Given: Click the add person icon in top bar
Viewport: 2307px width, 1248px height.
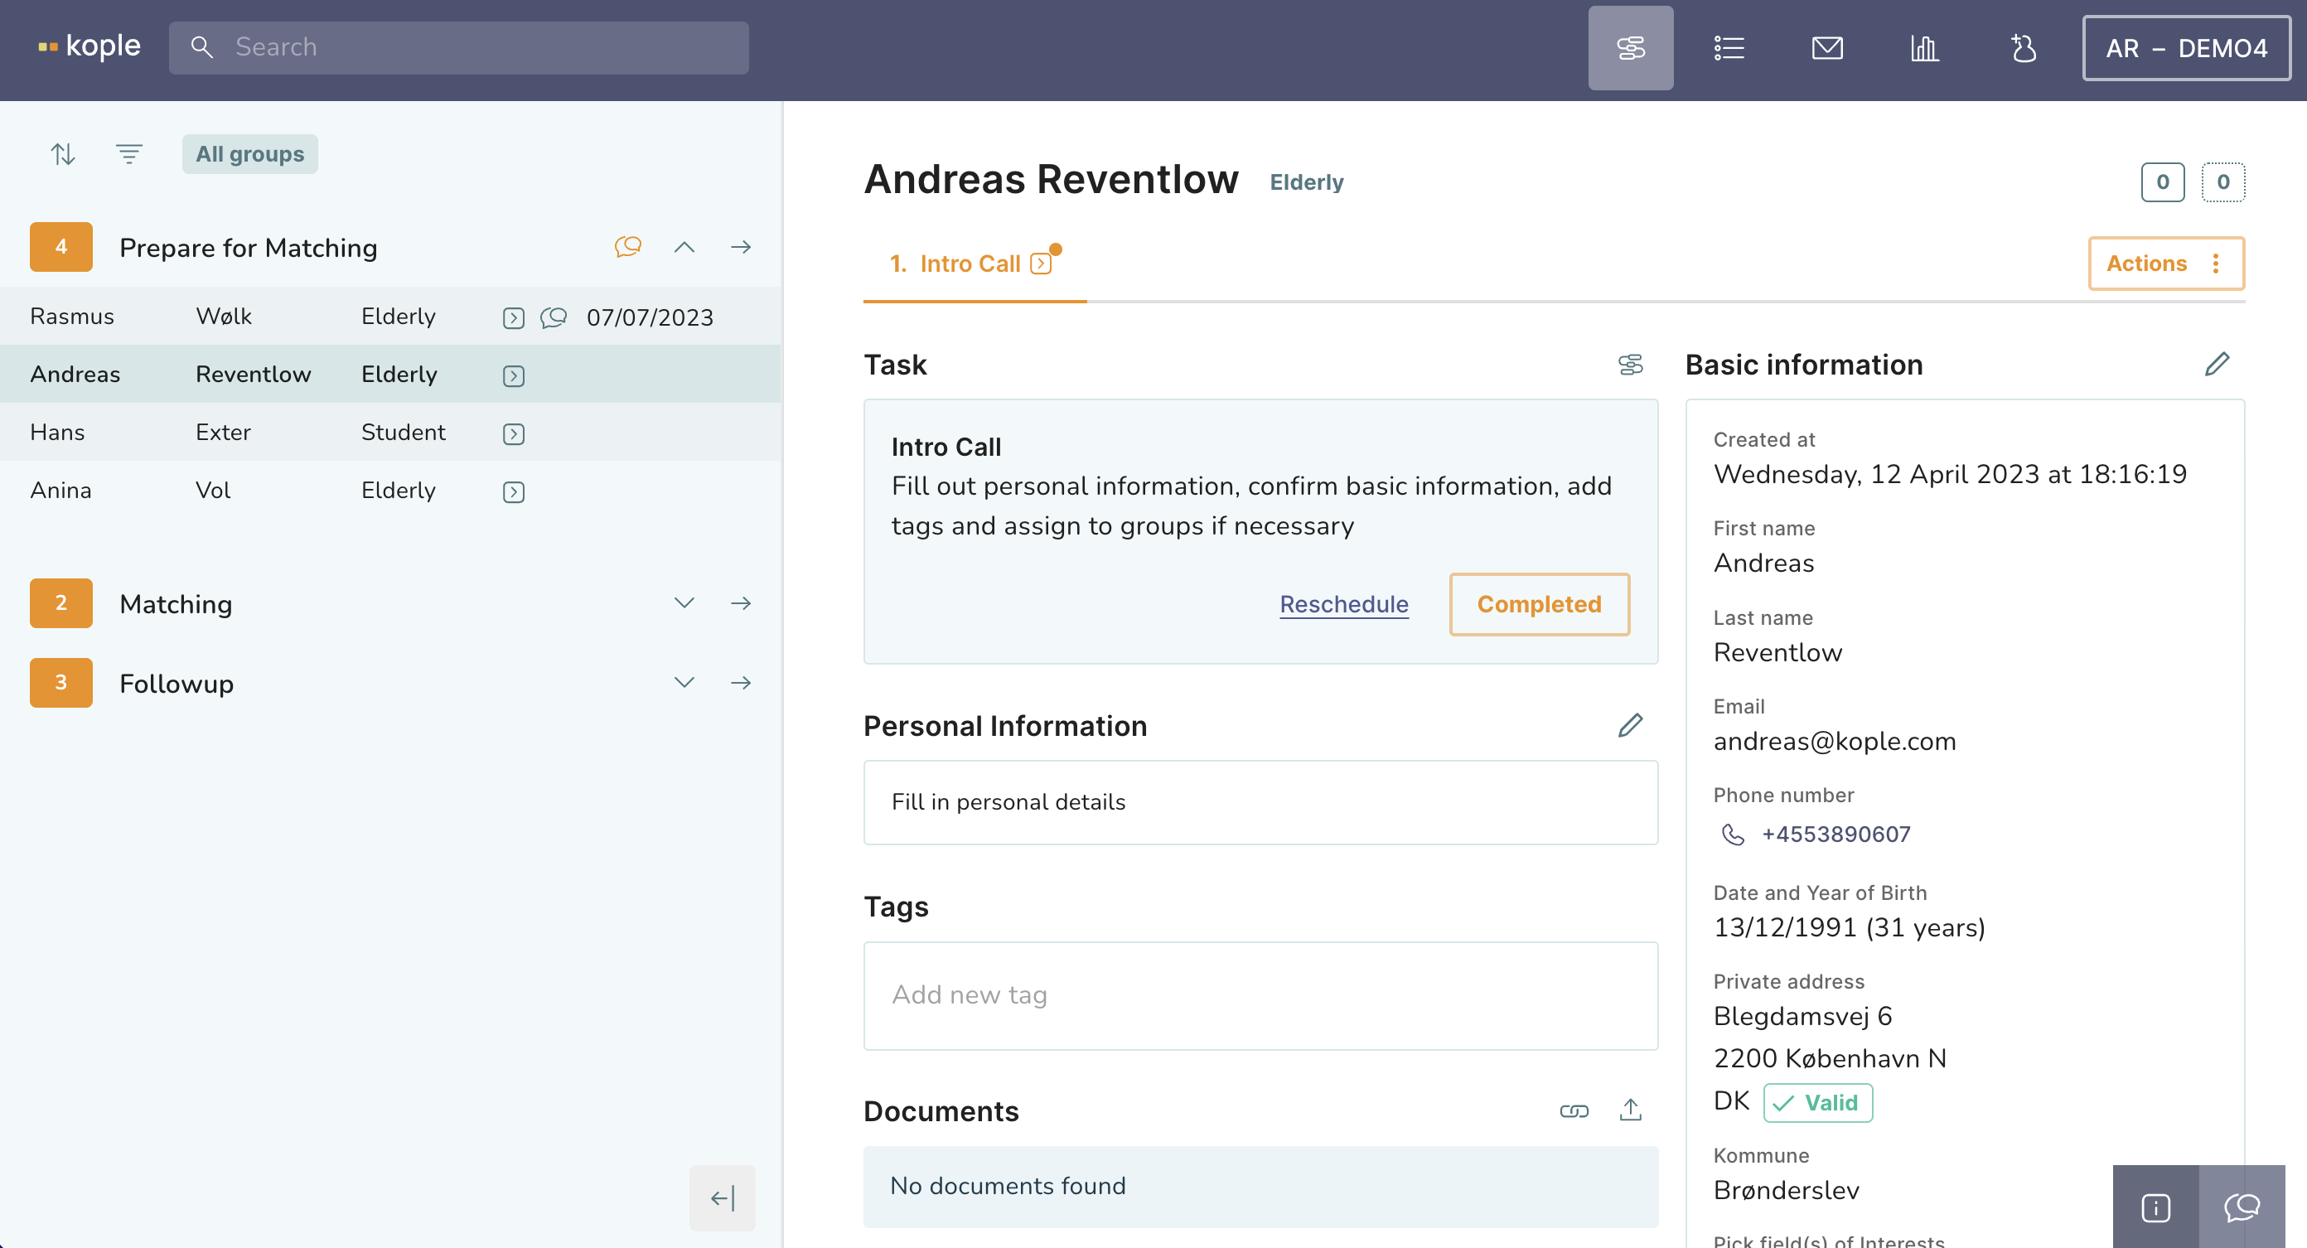Looking at the screenshot, I should (x=2024, y=48).
